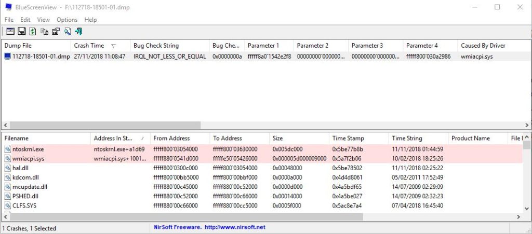Refresh the dump list with the green arrows icon
532x234 pixels.
tap(33, 32)
